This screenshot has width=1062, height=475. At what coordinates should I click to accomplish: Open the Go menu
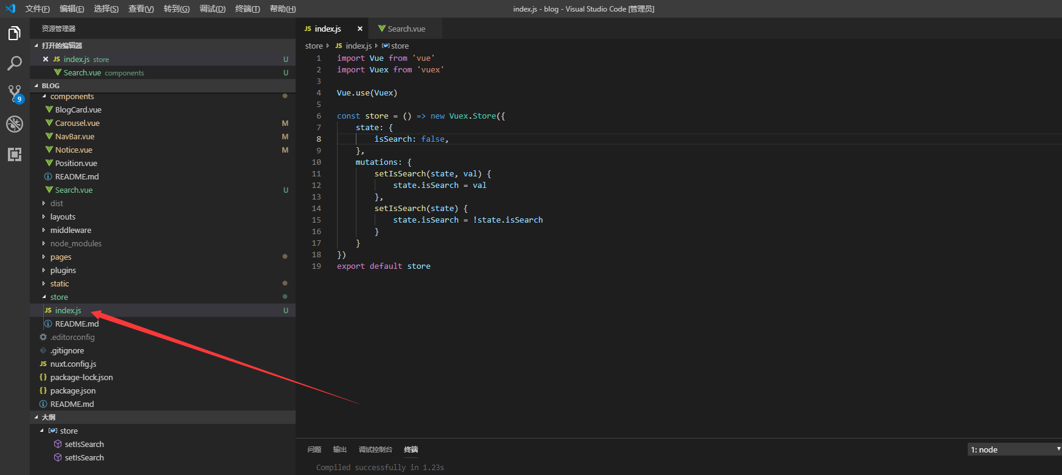point(176,9)
